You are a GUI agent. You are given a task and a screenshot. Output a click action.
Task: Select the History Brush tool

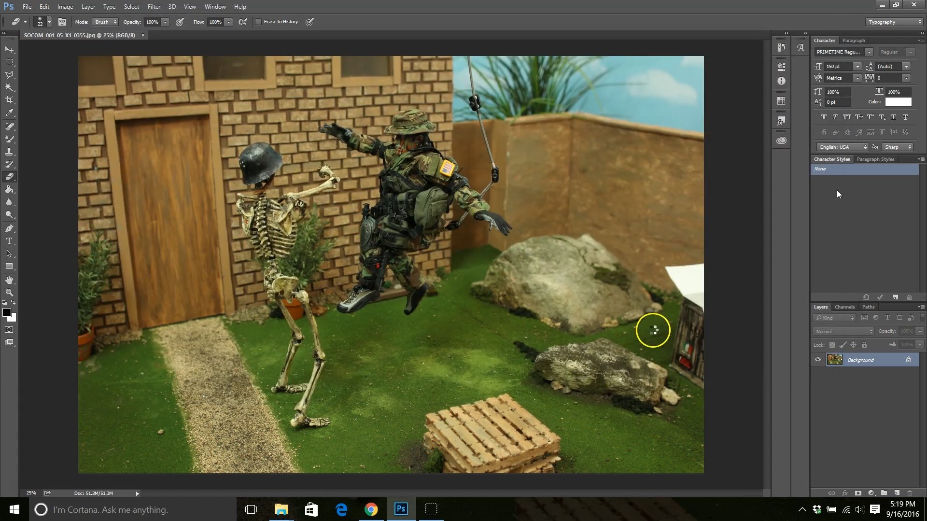click(9, 164)
